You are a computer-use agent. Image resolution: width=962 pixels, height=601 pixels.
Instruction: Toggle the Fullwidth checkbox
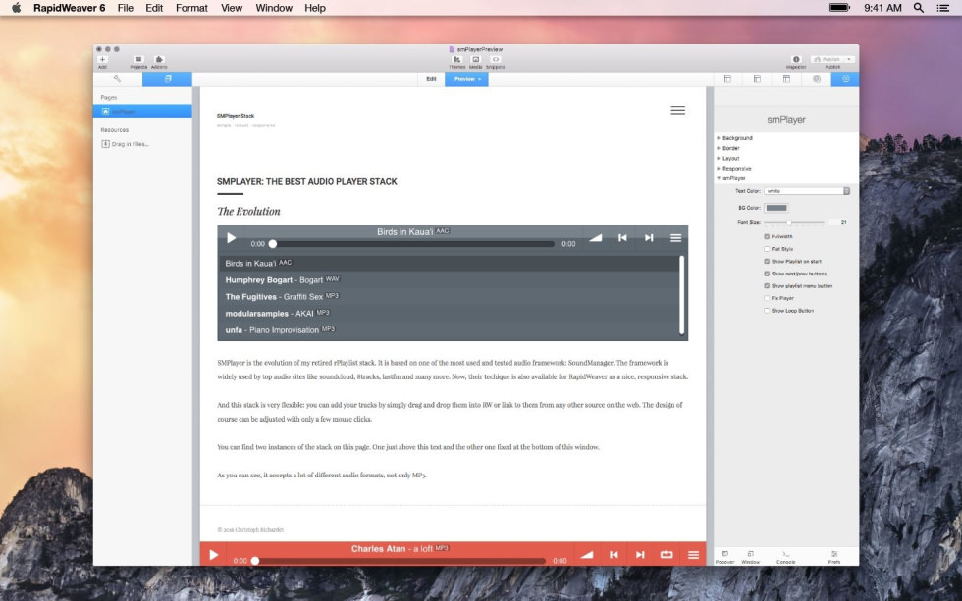coord(767,236)
